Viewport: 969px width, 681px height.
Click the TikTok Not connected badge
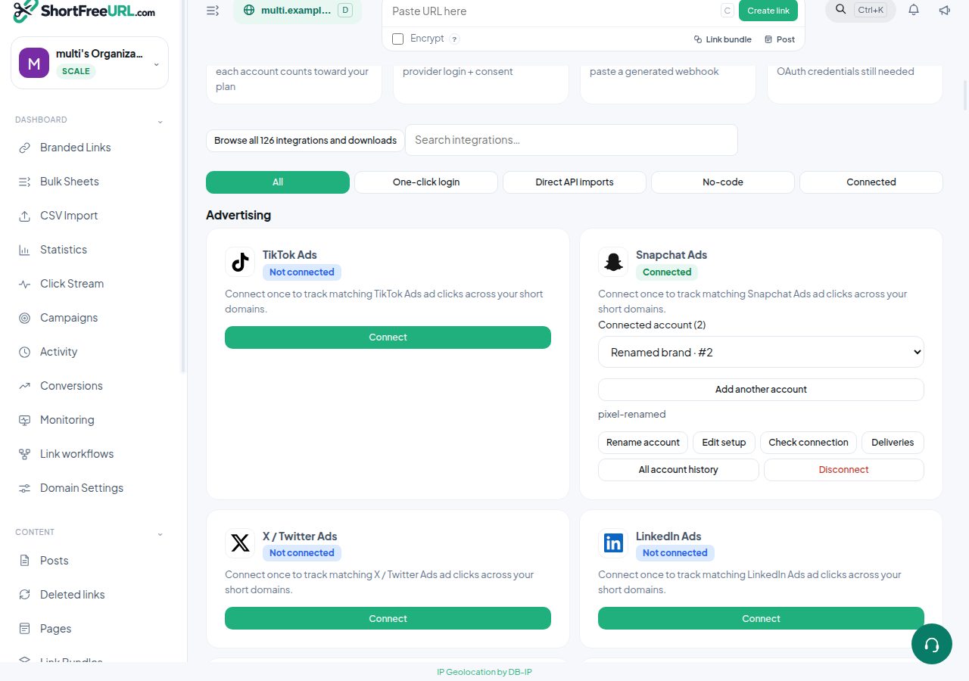pos(302,272)
